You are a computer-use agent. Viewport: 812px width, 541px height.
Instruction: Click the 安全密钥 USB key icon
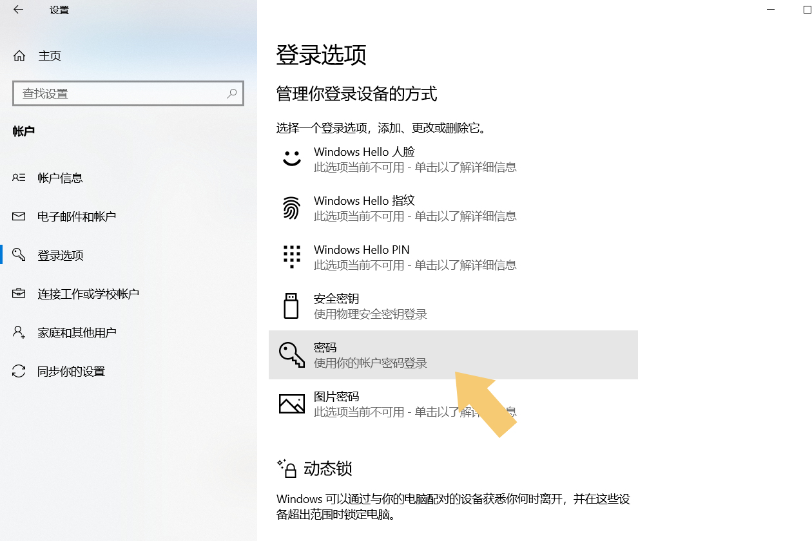(291, 305)
